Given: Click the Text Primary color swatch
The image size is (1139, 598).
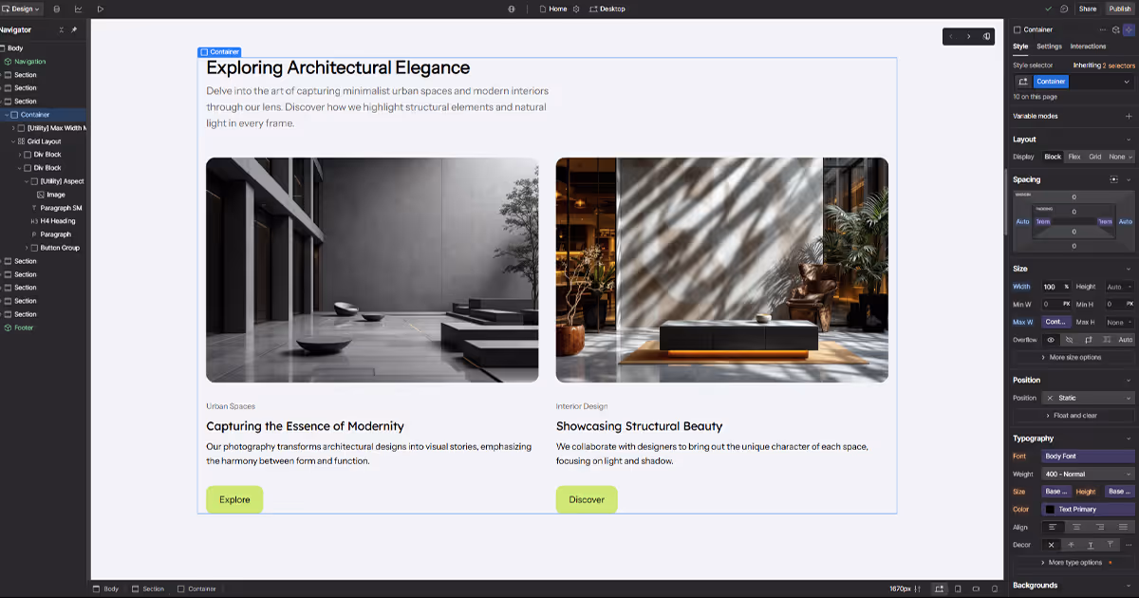Looking at the screenshot, I should [1050, 510].
